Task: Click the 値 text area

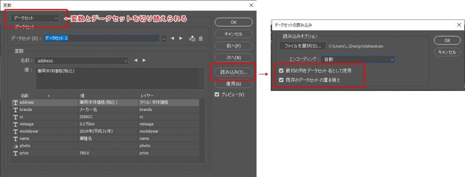Action: tap(120, 78)
